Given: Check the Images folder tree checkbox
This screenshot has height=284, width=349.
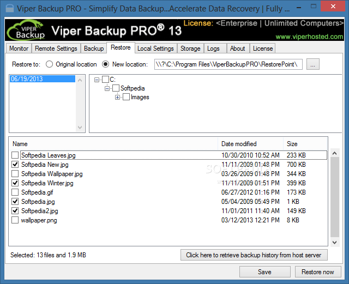Looking at the screenshot, I should coord(126,97).
